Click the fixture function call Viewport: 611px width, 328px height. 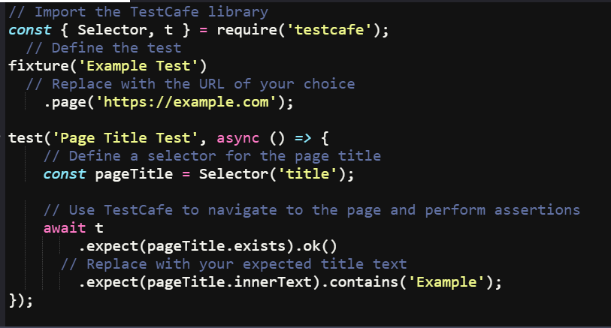pos(38,66)
